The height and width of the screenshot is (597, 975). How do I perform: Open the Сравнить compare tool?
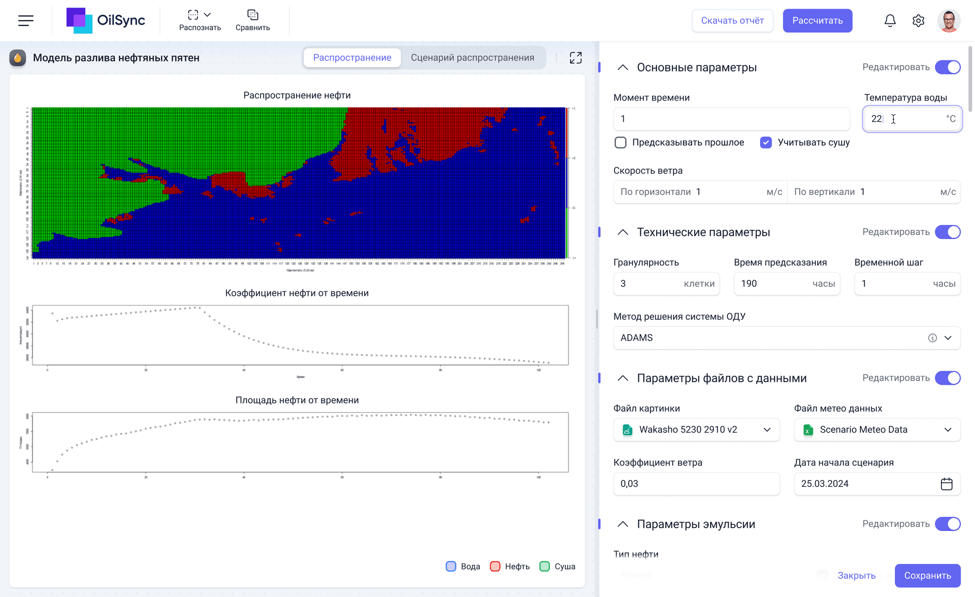coord(252,20)
